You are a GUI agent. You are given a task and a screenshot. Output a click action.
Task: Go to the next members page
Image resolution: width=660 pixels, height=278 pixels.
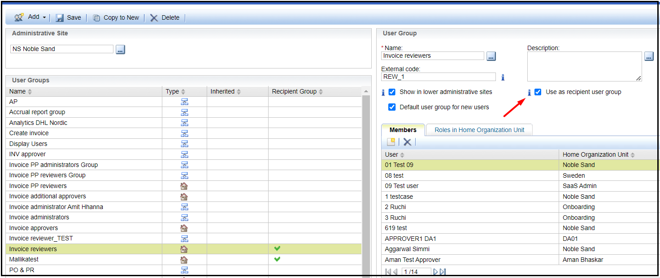pyautogui.click(x=435, y=272)
